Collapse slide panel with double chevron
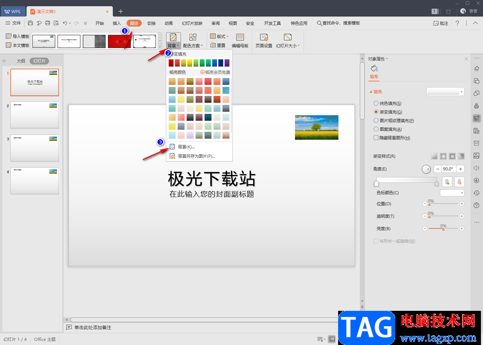 [4, 61]
